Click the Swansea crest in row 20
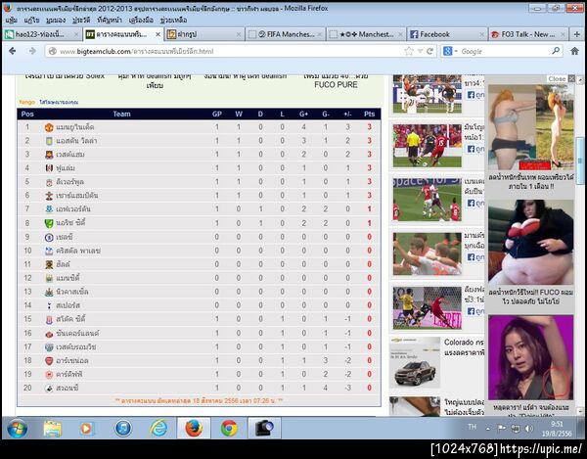The width and height of the screenshot is (587, 459). coord(49,389)
